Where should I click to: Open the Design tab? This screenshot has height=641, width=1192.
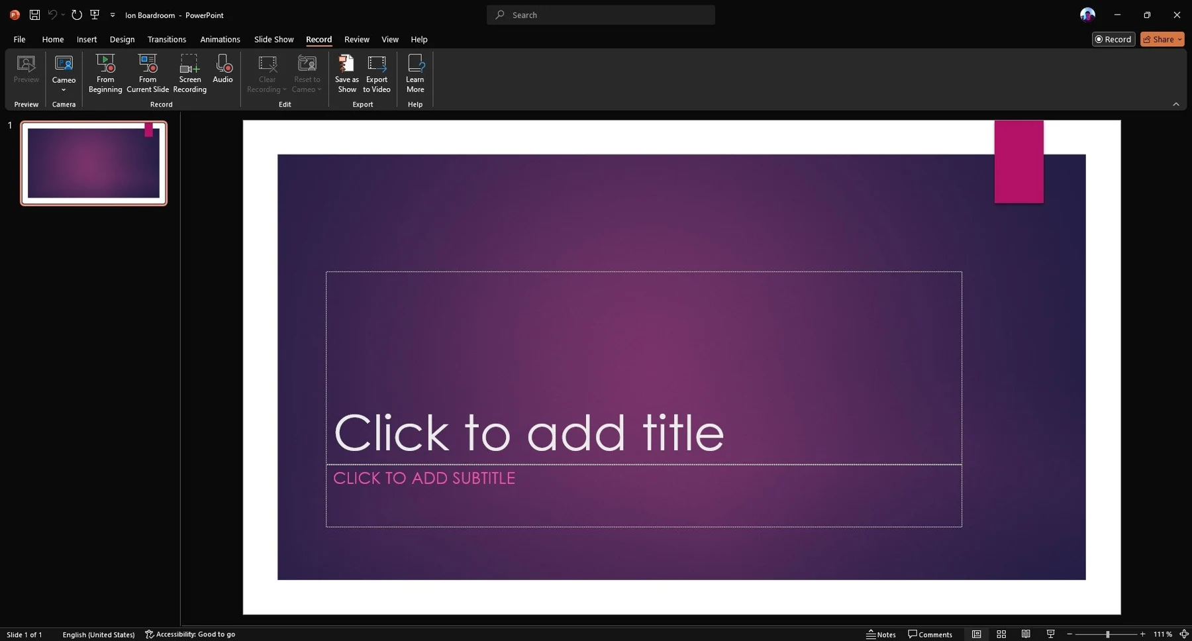122,39
